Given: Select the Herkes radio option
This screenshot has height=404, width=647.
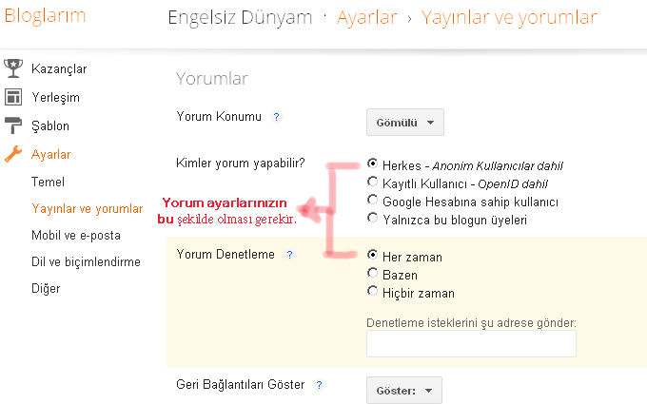Looking at the screenshot, I should [372, 164].
